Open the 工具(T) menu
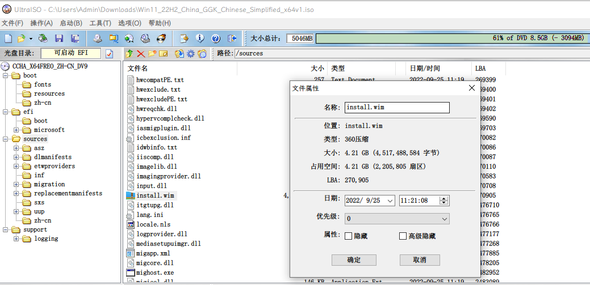The height and width of the screenshot is (285, 590). coord(101,23)
